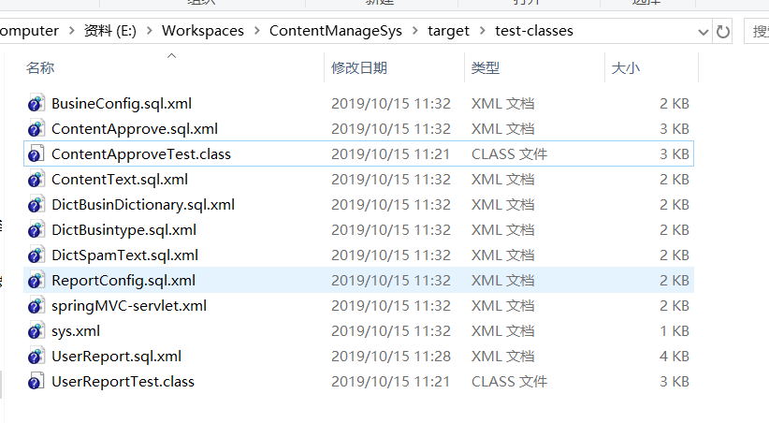Image resolution: width=769 pixels, height=423 pixels.
Task: Click the springMVC-servlet.xml file icon
Action: 36,306
